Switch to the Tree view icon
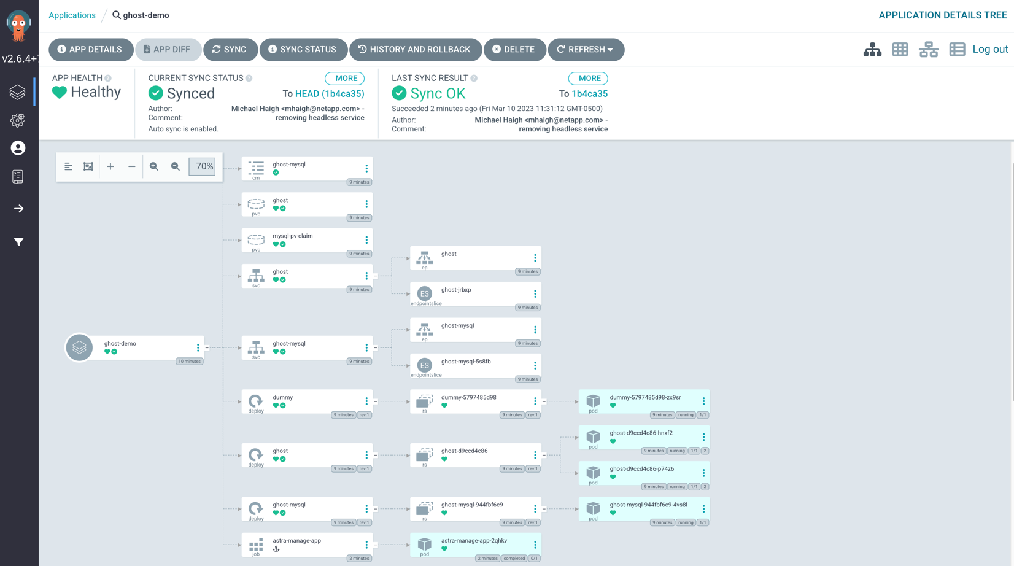The width and height of the screenshot is (1014, 566). tap(872, 50)
